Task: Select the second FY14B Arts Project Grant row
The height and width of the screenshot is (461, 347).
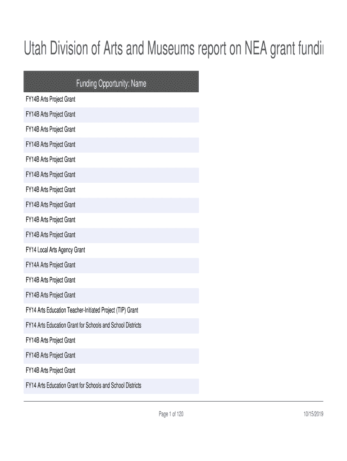Action: [x=50, y=114]
